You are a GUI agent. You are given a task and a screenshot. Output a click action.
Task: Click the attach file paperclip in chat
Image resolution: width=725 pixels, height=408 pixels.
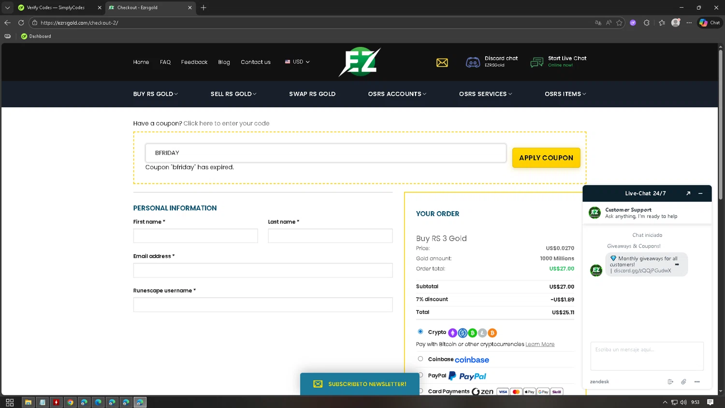[x=683, y=382]
